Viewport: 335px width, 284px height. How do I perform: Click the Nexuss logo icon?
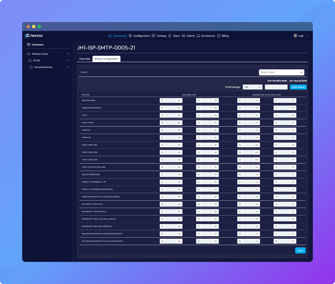(27, 36)
